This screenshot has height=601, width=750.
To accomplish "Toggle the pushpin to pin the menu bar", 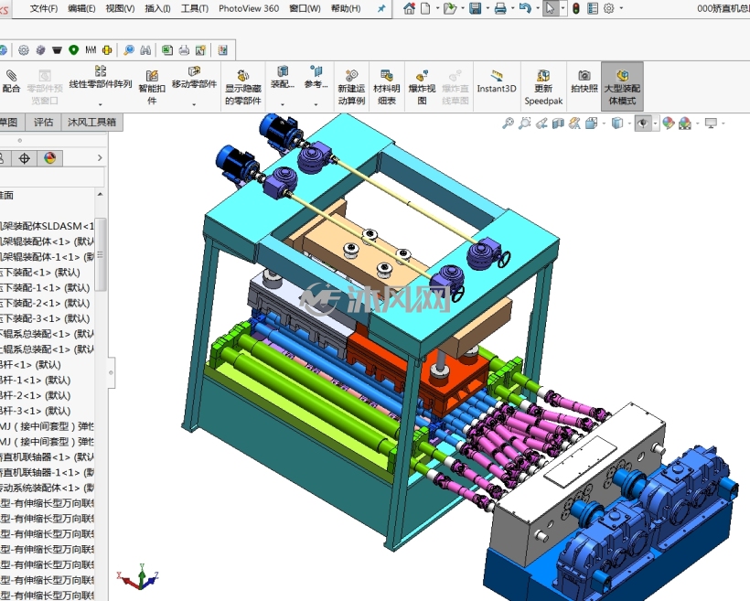I will coord(381,8).
